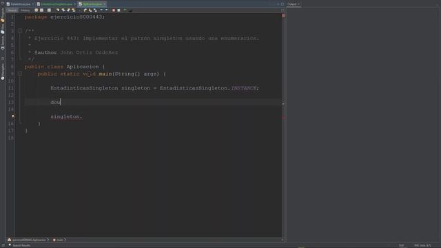The height and width of the screenshot is (248, 441).
Task: Click the red stop macro recording icon
Action: point(114,10)
